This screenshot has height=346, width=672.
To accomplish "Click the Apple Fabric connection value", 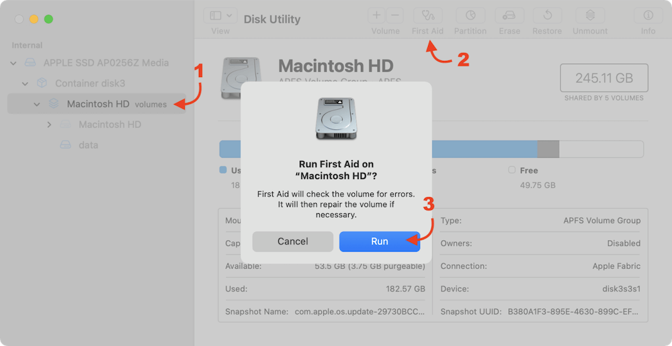I will pyautogui.click(x=616, y=266).
